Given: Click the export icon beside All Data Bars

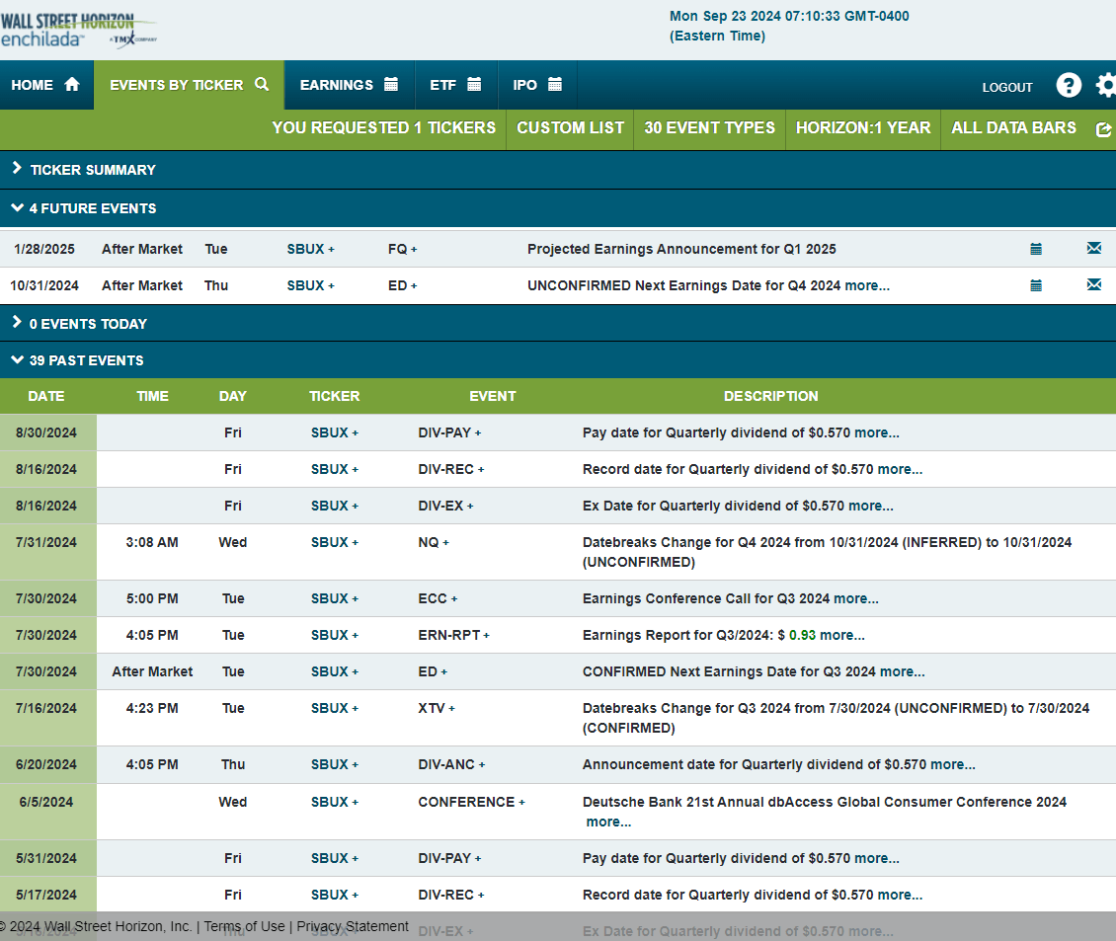Looking at the screenshot, I should pyautogui.click(x=1103, y=129).
